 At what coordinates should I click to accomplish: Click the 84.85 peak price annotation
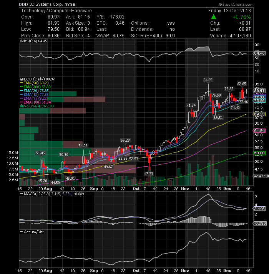208,80
